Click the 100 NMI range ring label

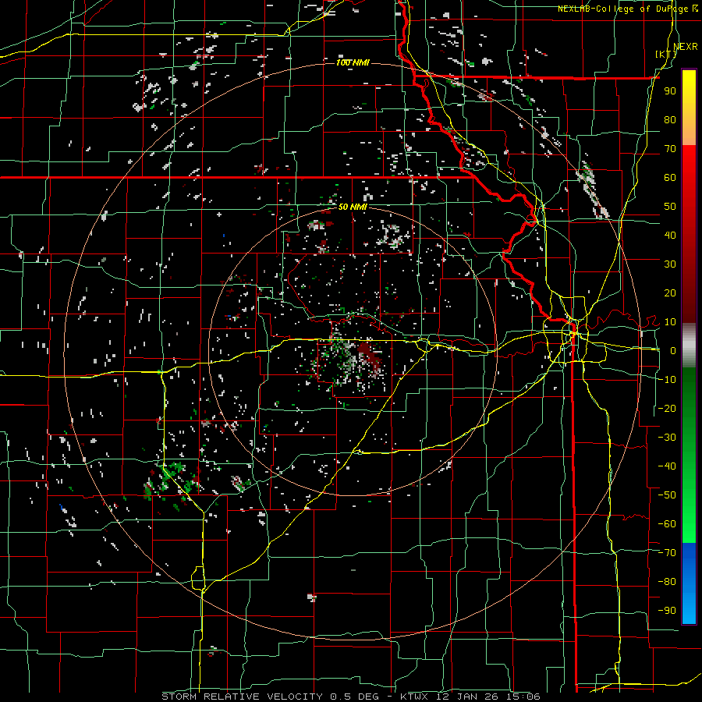click(x=353, y=62)
